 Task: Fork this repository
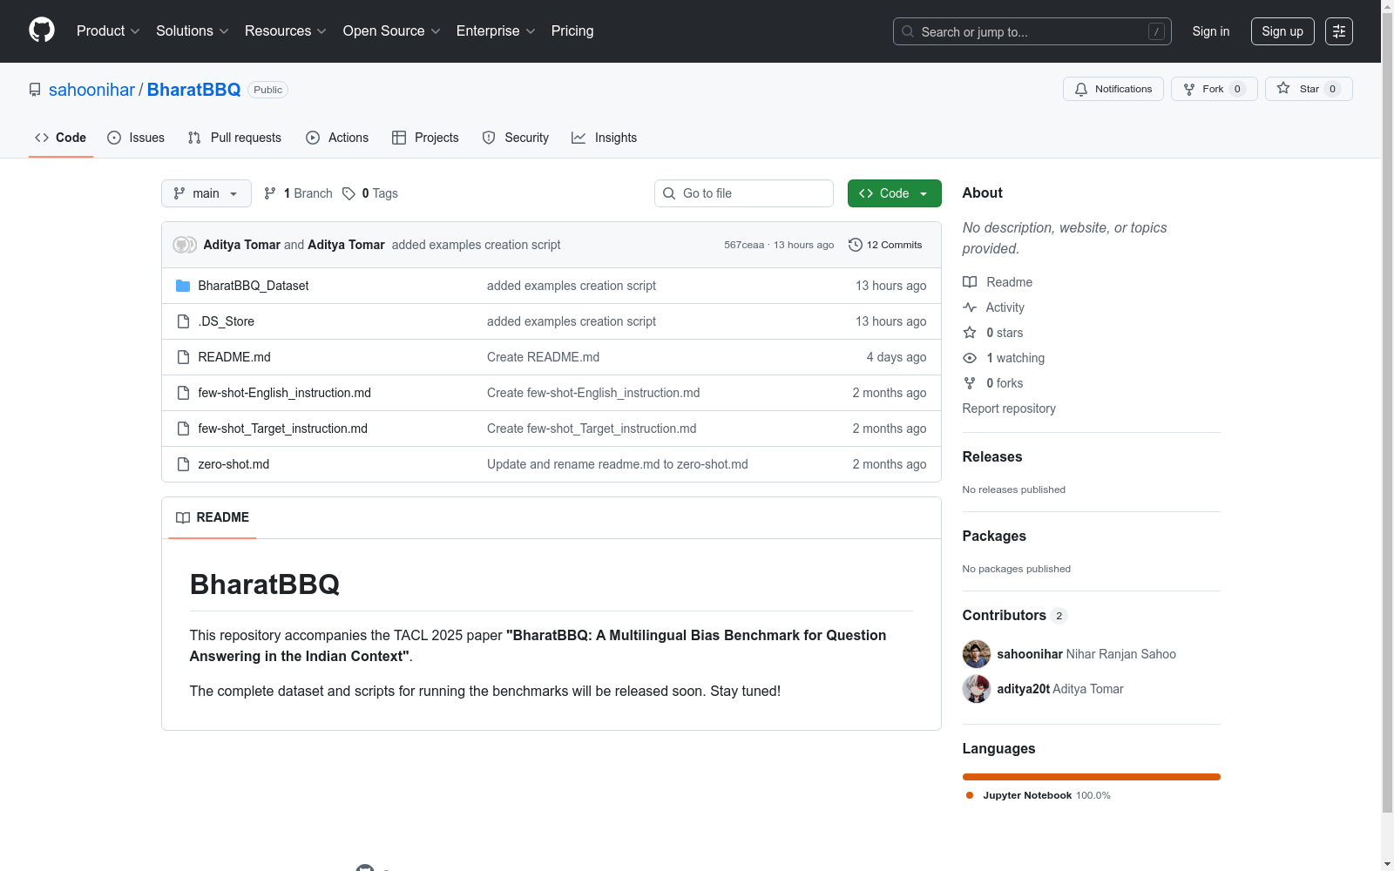coord(1215,89)
